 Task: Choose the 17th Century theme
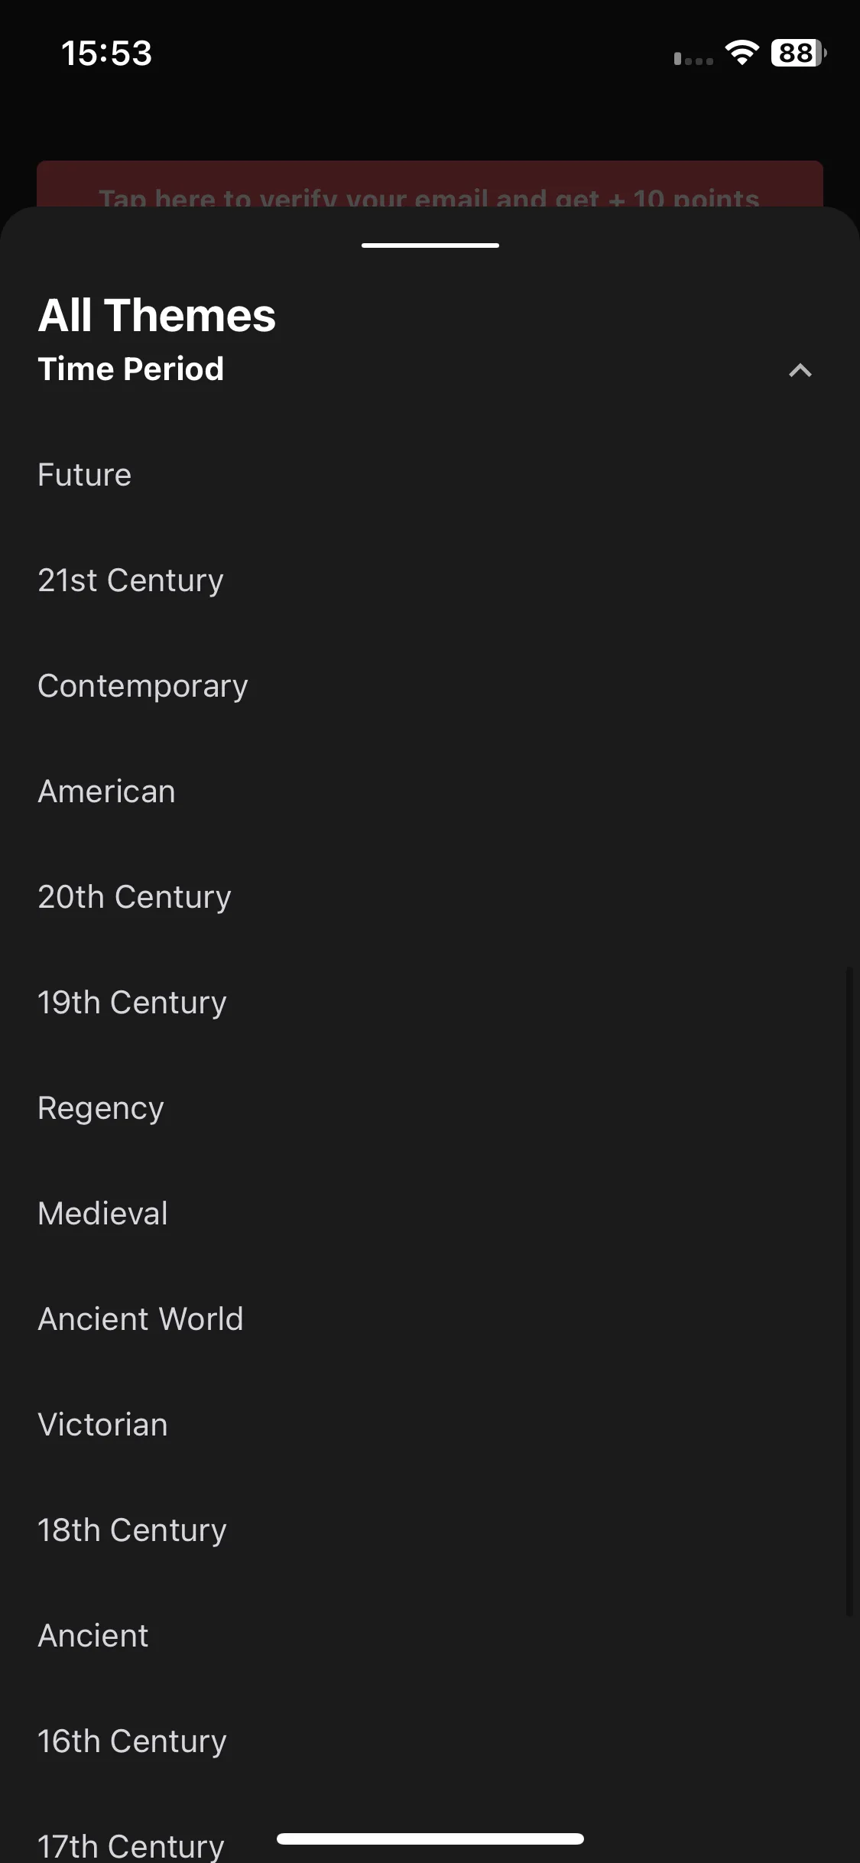[x=131, y=1846]
